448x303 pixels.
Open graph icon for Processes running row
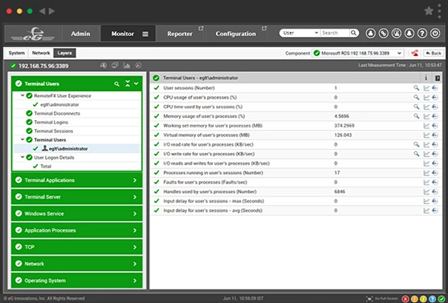pyautogui.click(x=426, y=173)
